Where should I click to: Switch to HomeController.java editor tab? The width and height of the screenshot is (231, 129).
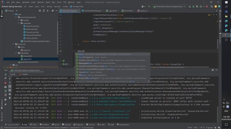click(x=93, y=11)
